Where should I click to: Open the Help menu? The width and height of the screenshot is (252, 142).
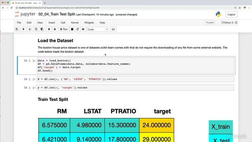(x=102, y=23)
